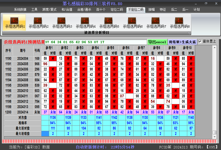221x150 pixels.
Task: Click 最大连对数 value 111
Action: tap(53, 128)
